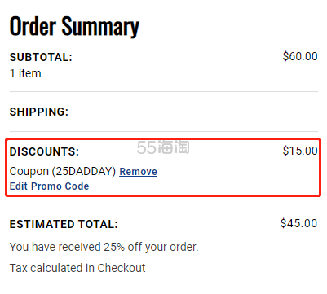
Task: Click the 55海淘 watermark logo
Action: [x=163, y=147]
